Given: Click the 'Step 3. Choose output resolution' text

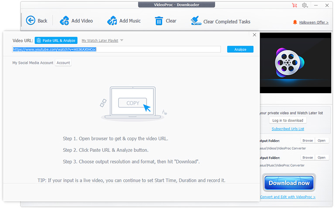Looking at the screenshot, I should 131,161.
